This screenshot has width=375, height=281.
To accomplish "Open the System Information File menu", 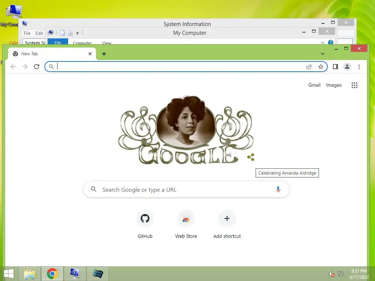I will click(27, 33).
